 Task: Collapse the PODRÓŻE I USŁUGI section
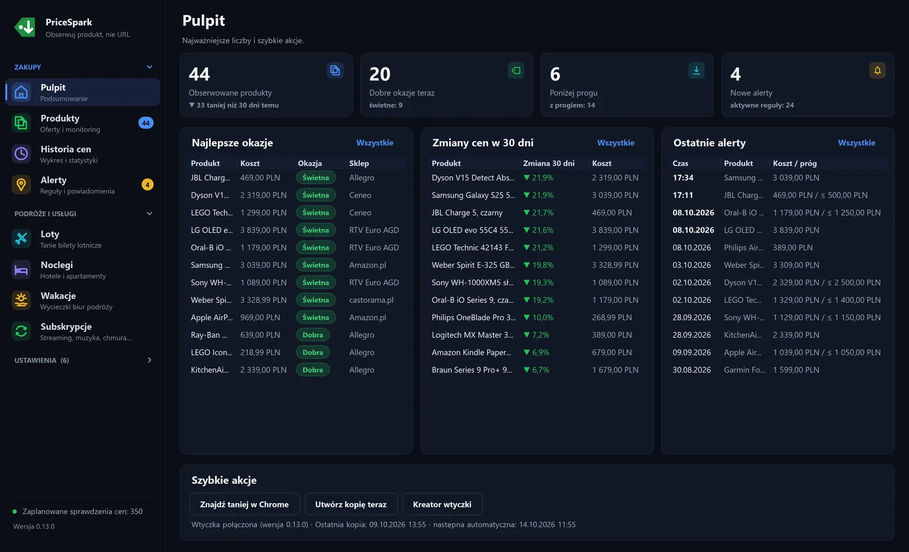150,213
